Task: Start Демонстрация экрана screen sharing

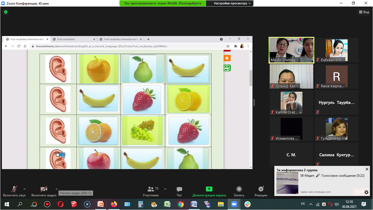Action: click(209, 191)
